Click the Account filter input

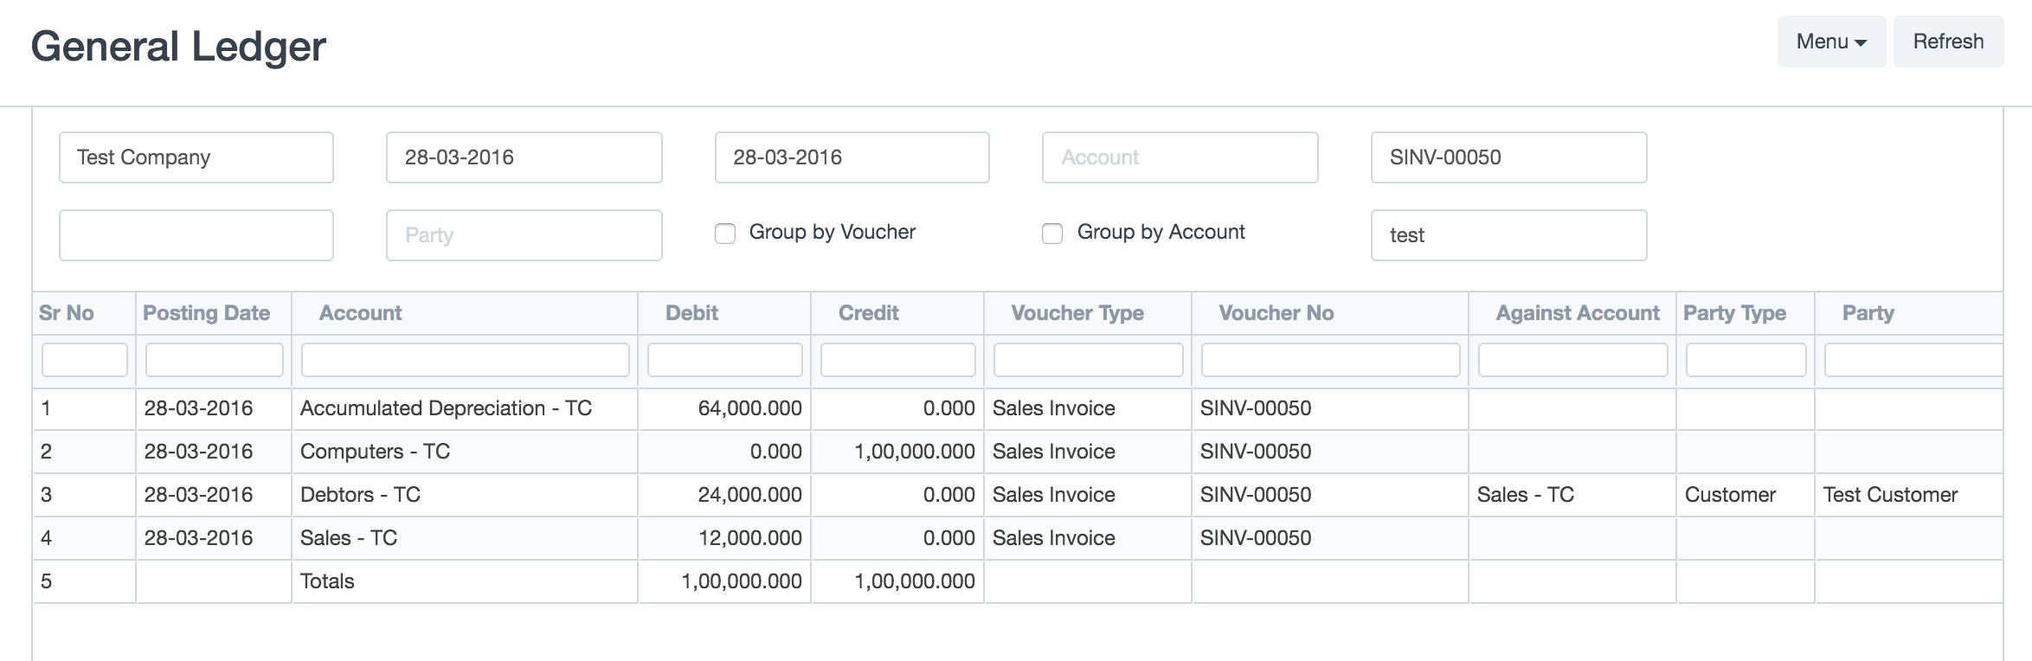tap(1180, 157)
